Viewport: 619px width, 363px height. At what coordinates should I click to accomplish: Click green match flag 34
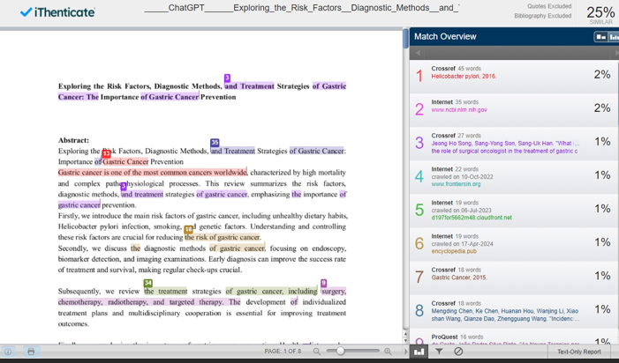tap(147, 283)
